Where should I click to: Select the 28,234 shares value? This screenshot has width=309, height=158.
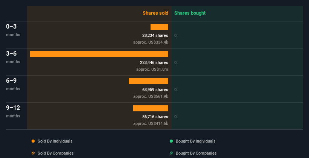pyautogui.click(x=155, y=35)
